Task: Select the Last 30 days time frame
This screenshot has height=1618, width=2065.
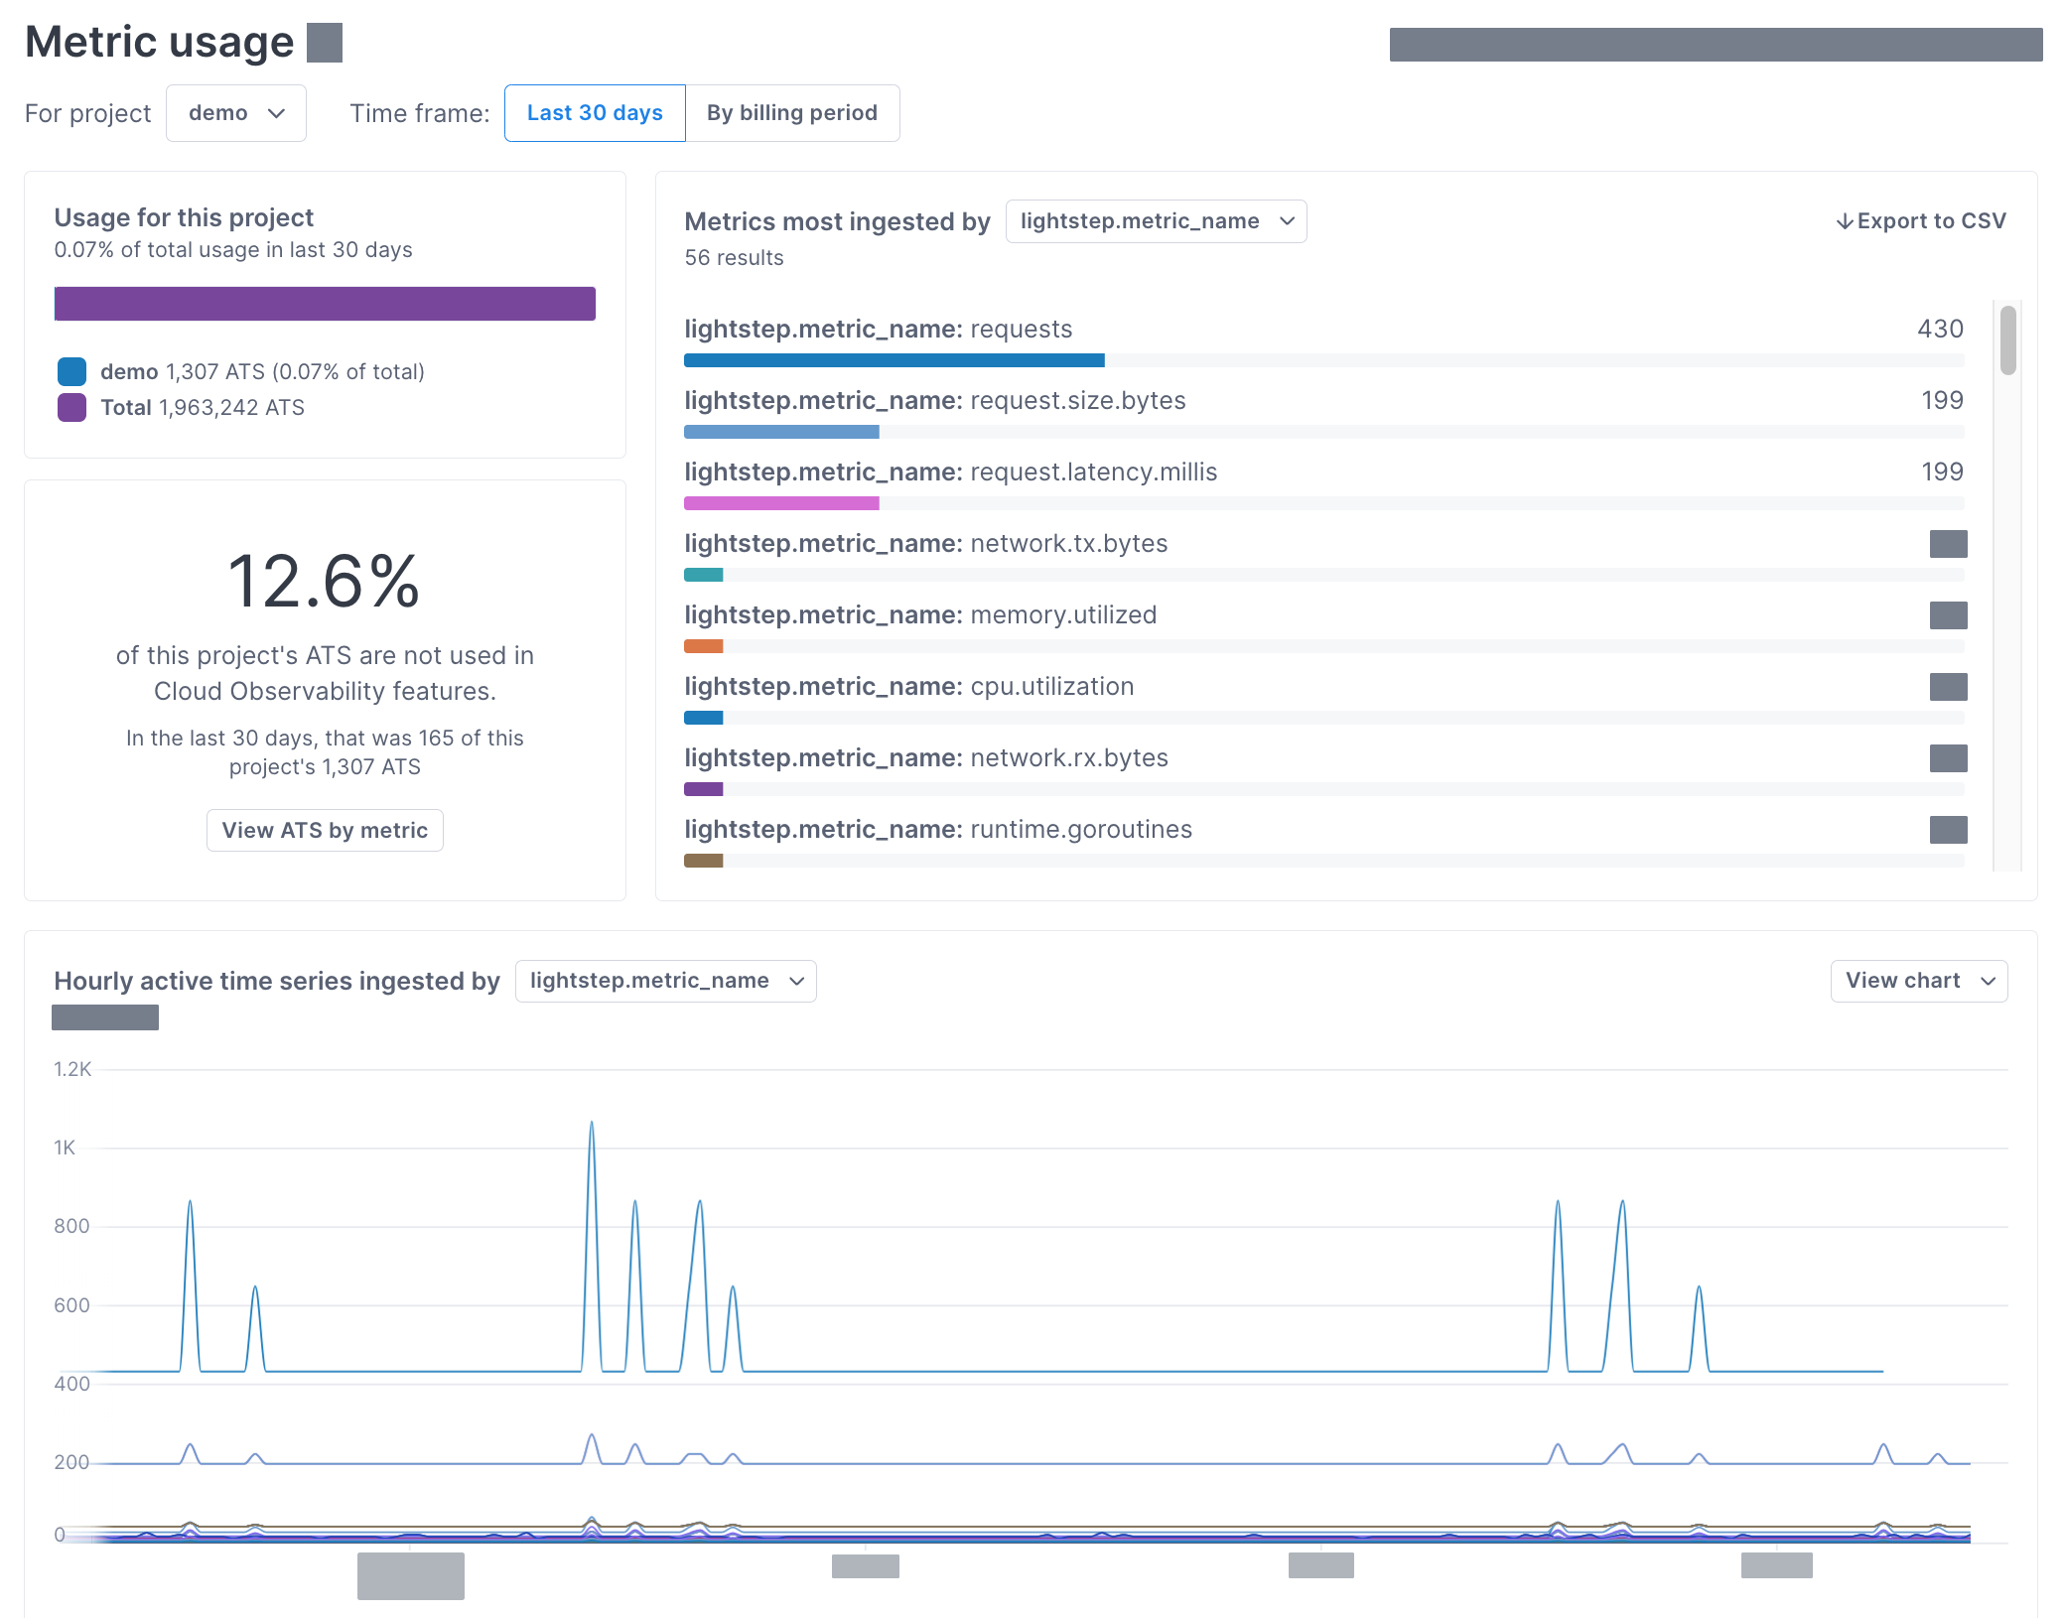Action: 594,112
